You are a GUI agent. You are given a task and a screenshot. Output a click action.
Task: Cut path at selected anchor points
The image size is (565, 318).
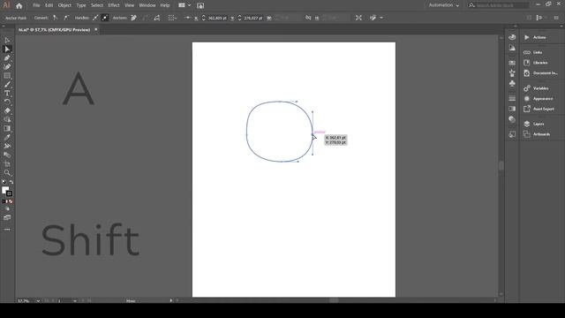pyautogui.click(x=157, y=18)
